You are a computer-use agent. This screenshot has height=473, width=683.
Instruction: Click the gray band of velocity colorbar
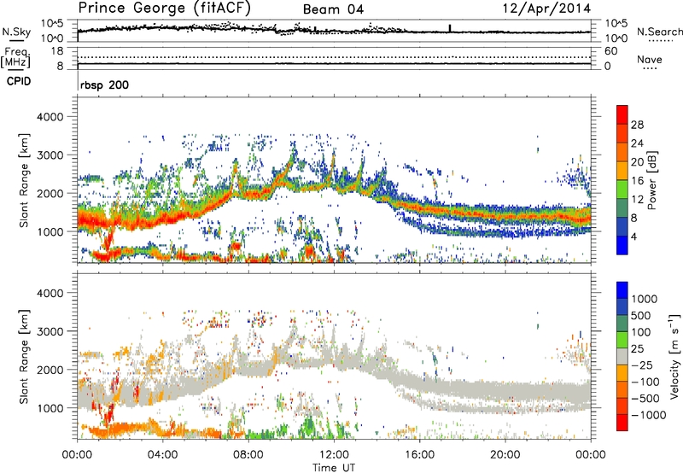pyautogui.click(x=622, y=356)
